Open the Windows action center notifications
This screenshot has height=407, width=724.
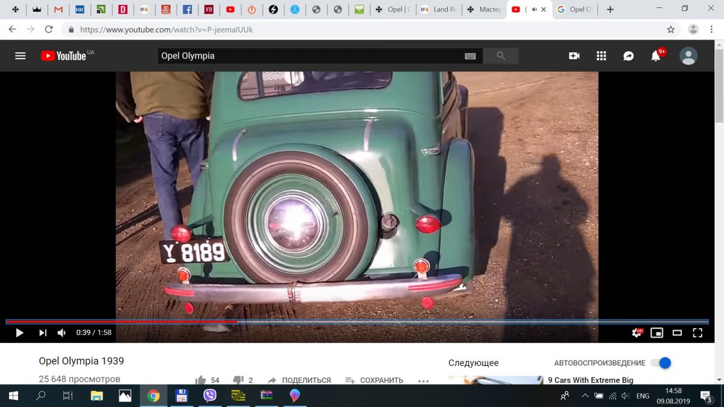[x=706, y=396]
